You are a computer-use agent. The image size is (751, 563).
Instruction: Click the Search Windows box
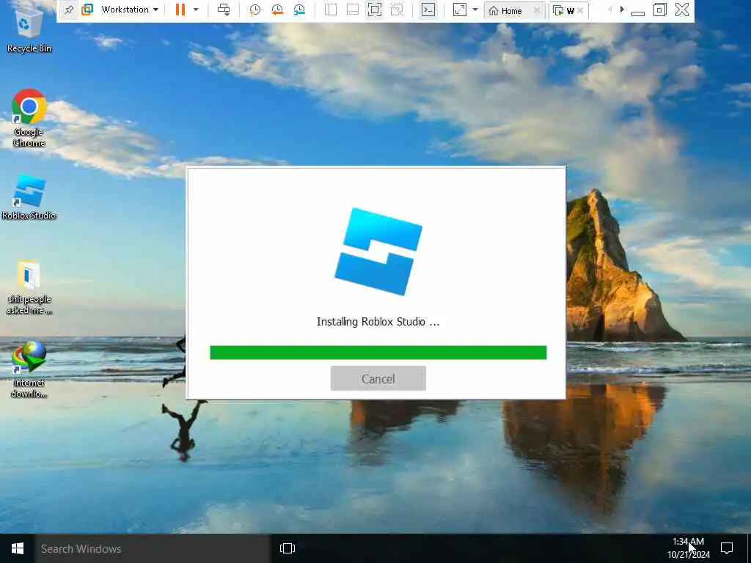(153, 548)
